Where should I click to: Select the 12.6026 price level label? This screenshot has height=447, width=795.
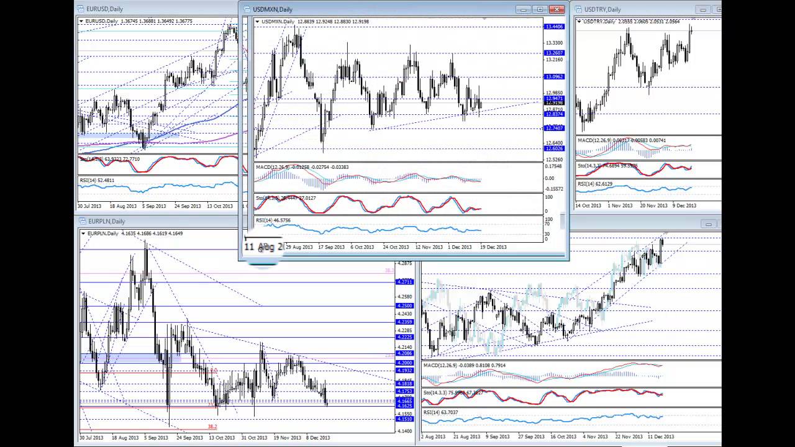point(554,148)
